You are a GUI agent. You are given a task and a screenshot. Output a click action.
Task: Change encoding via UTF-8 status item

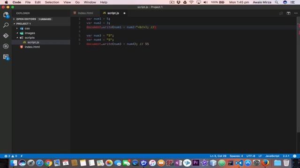[x=251, y=156]
